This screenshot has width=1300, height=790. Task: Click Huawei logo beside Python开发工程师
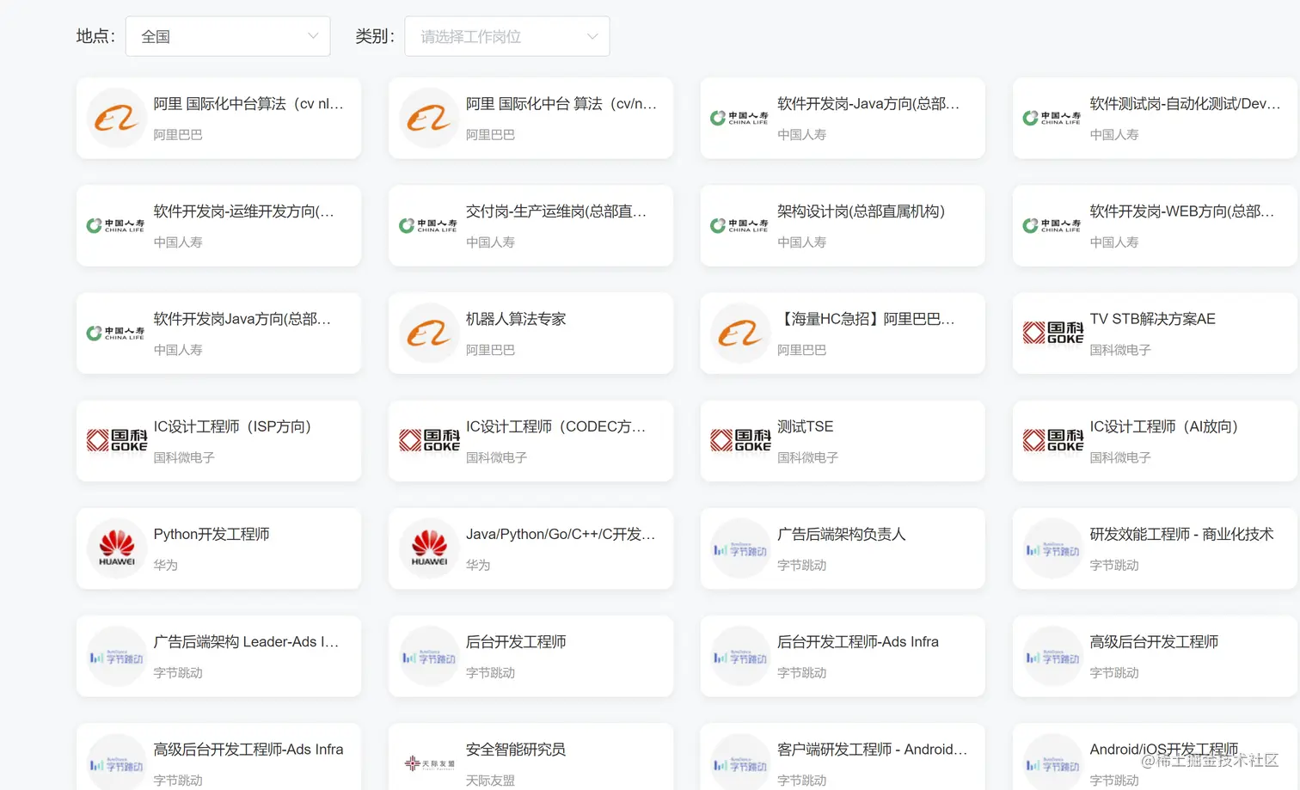coord(117,548)
